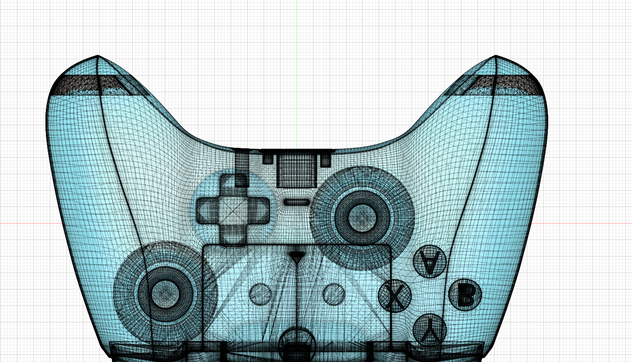Select the square meshed port at the controller's top center
The image size is (632, 362).
297,171
